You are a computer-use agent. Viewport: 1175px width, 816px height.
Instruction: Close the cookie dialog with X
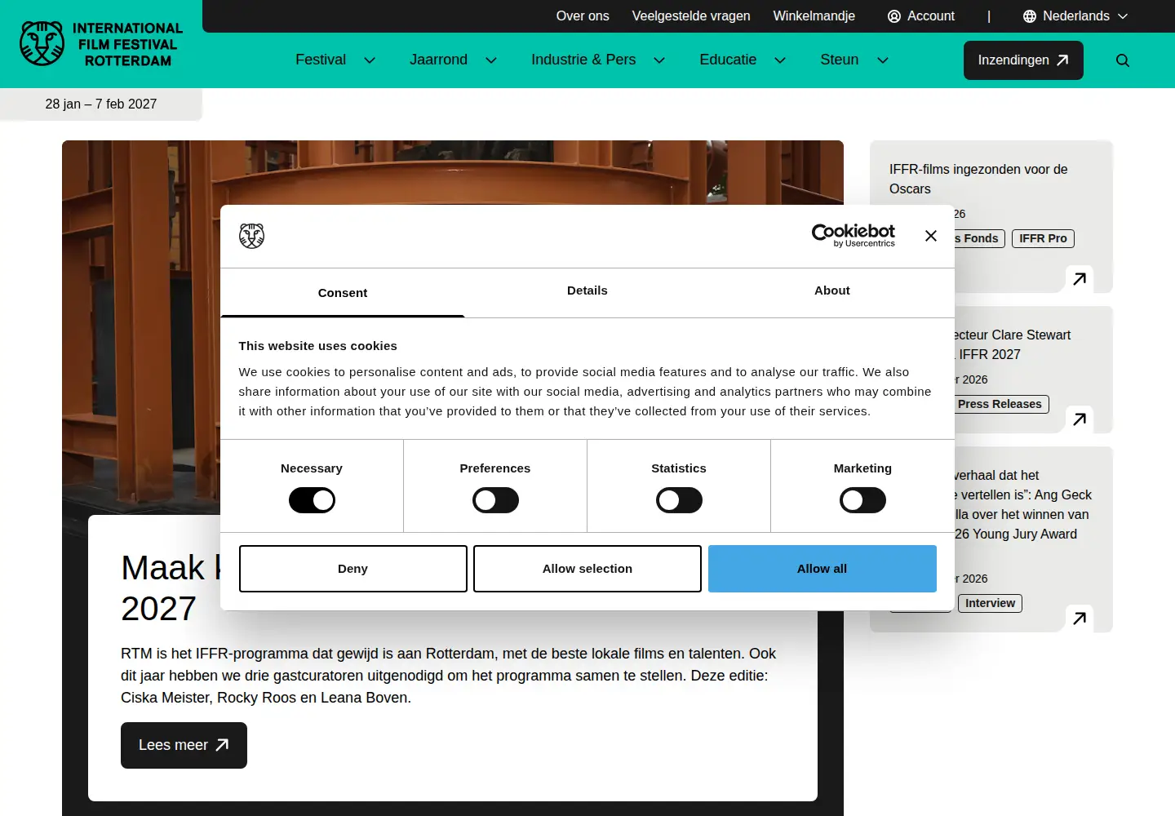coord(931,236)
